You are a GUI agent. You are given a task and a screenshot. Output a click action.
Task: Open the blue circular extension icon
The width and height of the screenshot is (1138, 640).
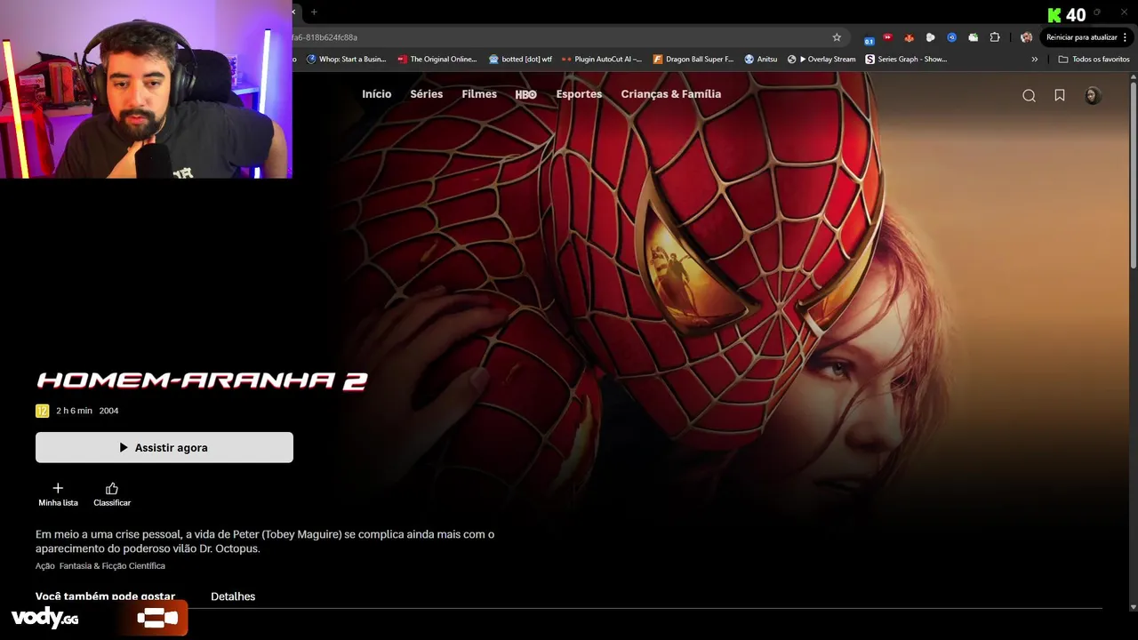(x=951, y=37)
